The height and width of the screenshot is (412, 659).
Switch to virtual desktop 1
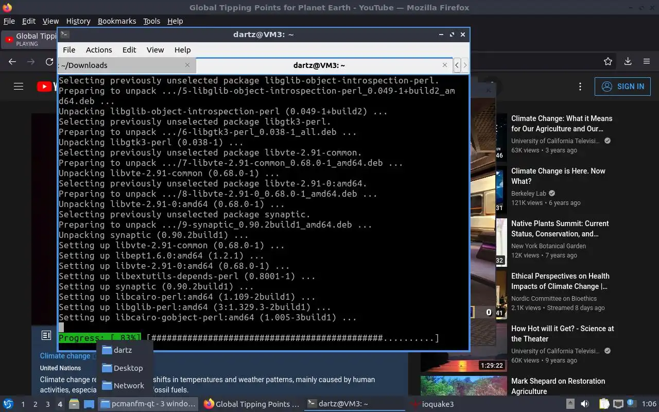[x=23, y=404]
